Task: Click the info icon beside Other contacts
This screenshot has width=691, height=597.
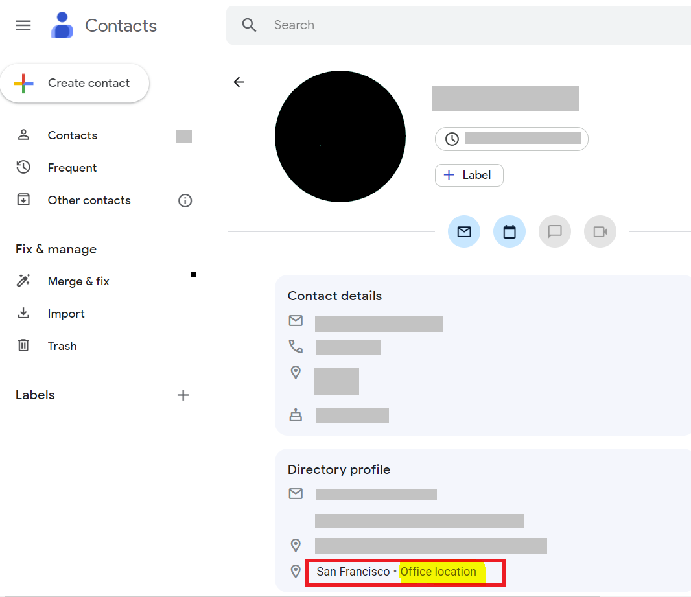Action: point(185,201)
